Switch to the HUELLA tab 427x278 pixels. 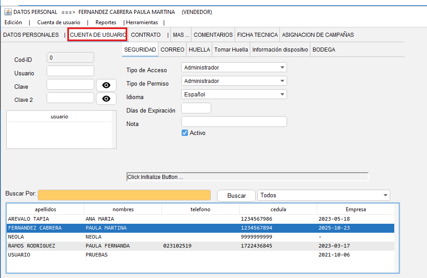pyautogui.click(x=199, y=50)
